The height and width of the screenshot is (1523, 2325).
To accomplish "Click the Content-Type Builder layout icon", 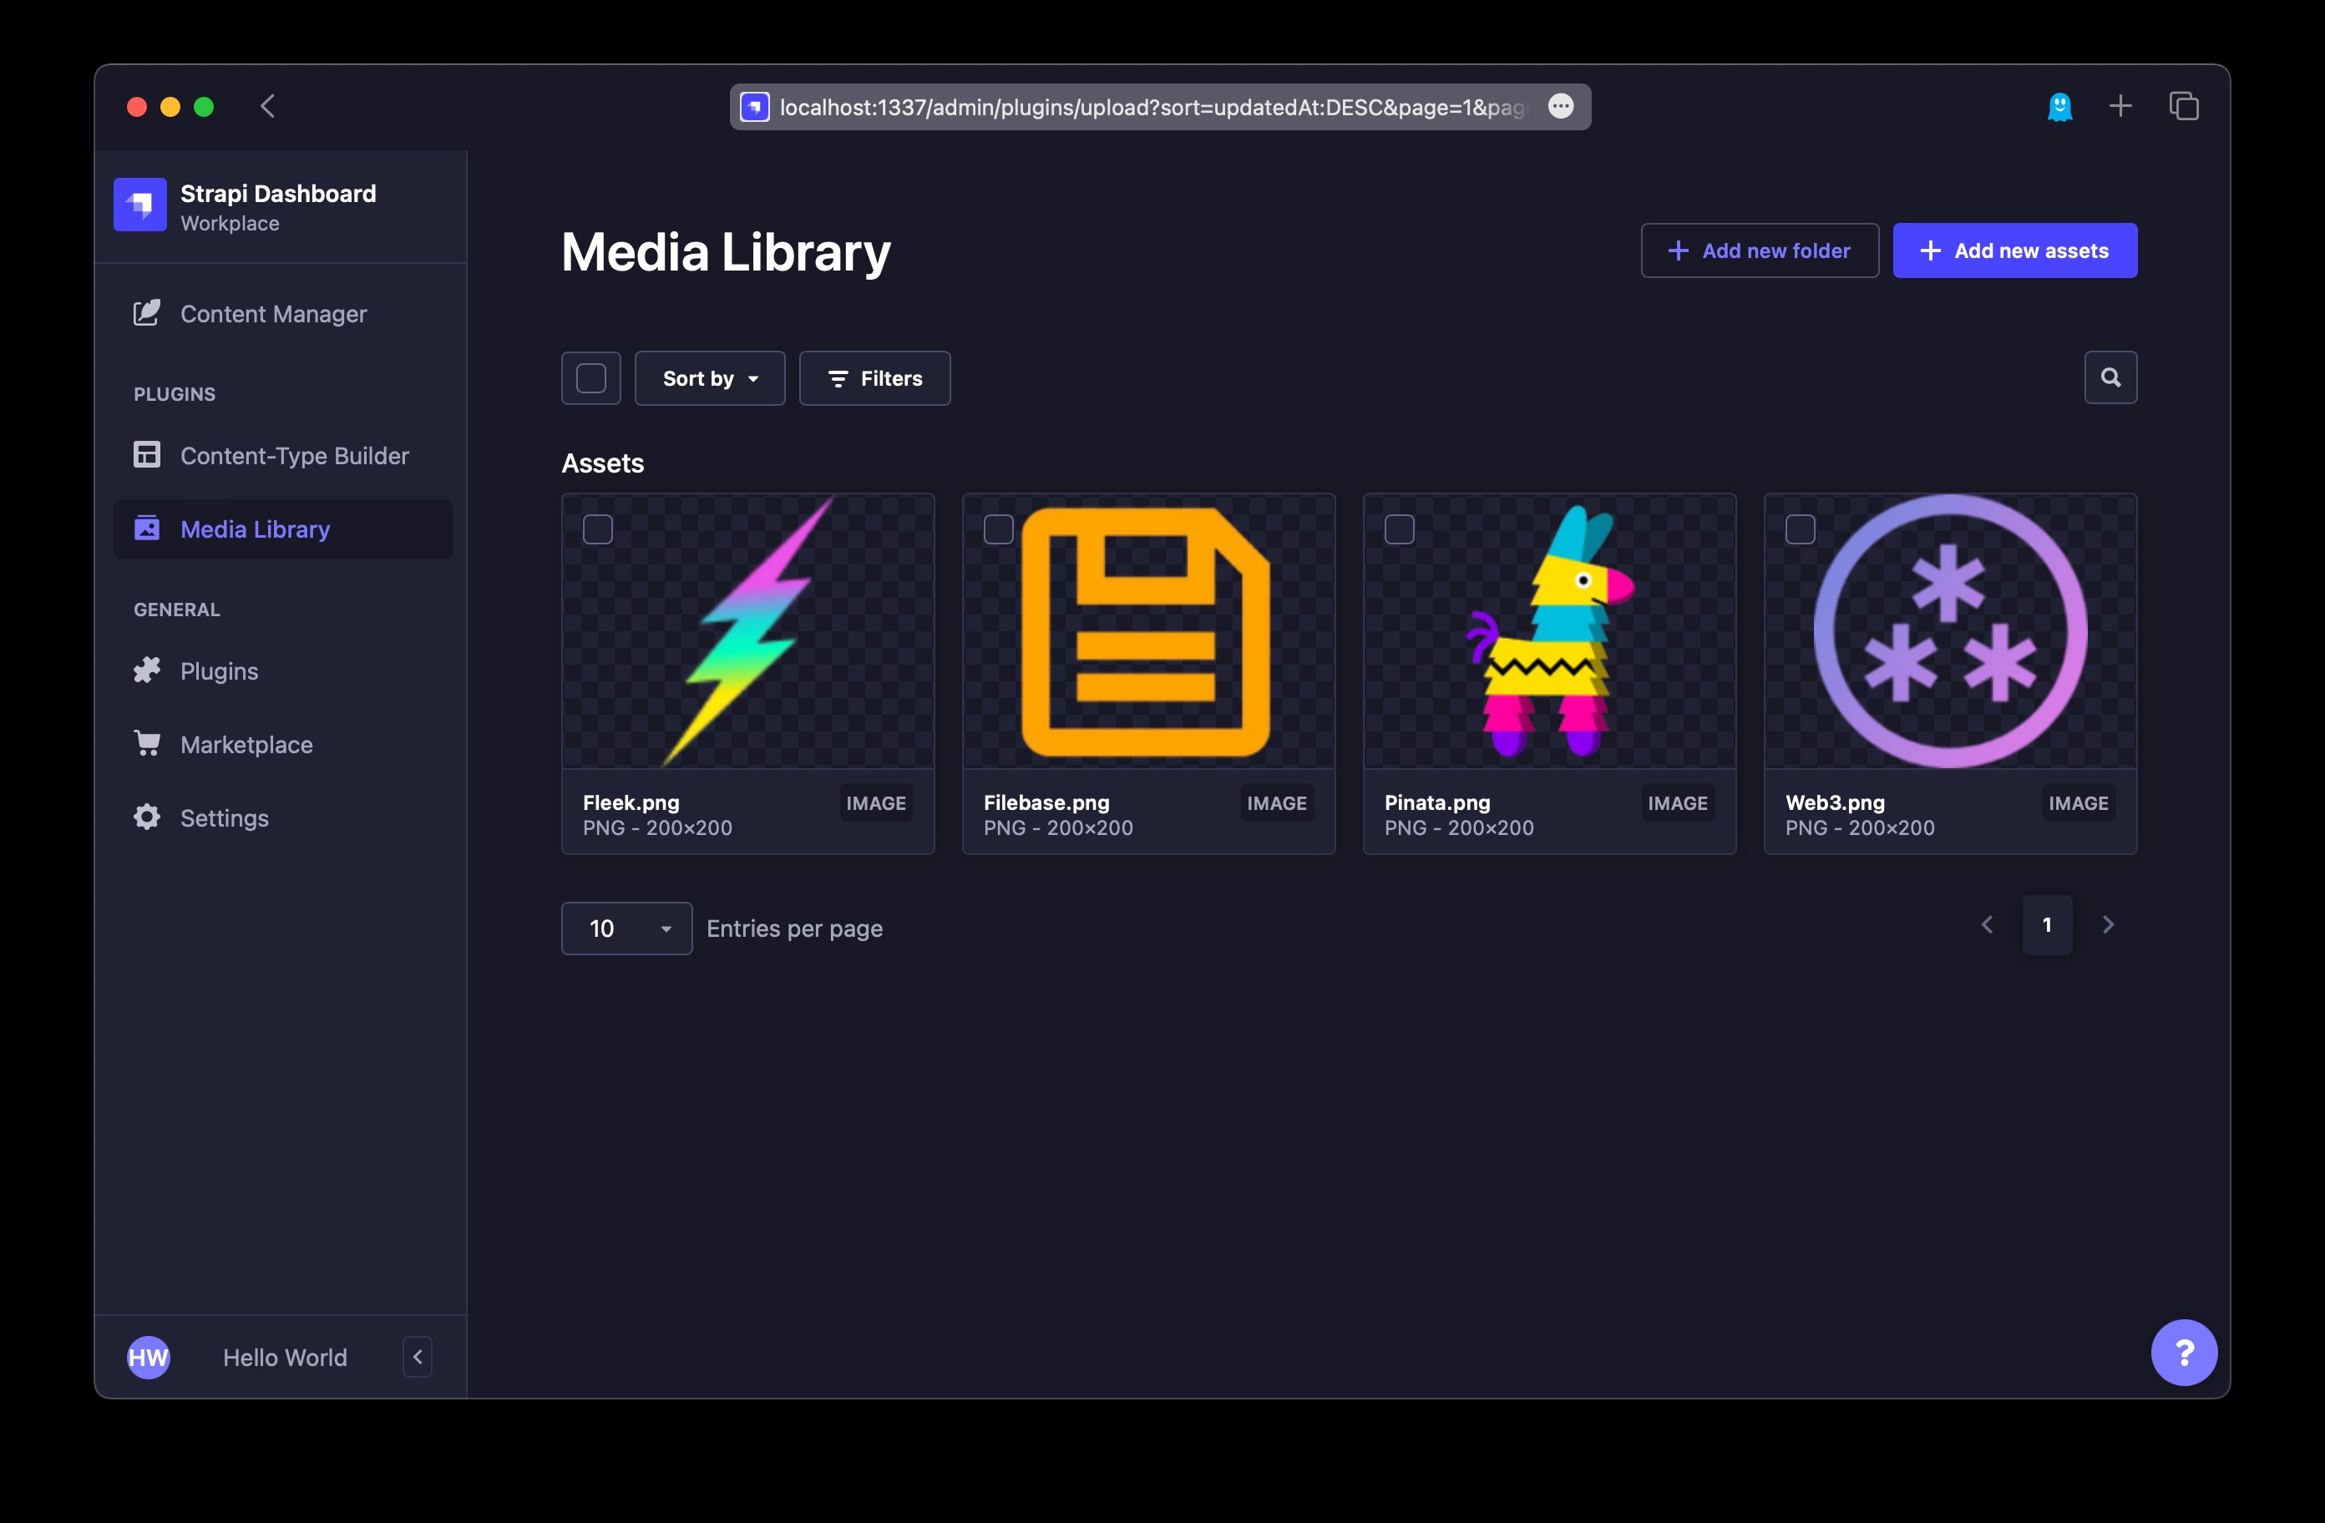I will tap(146, 454).
